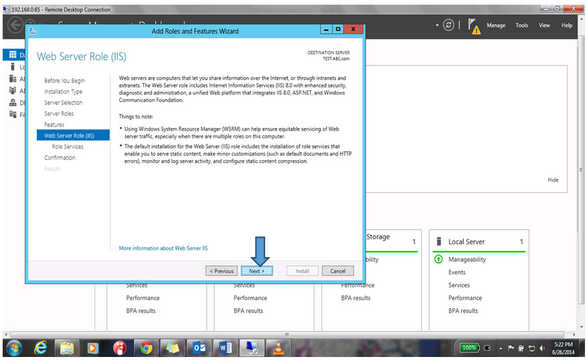Go to the Installation Type step
The width and height of the screenshot is (587, 361).
coord(64,91)
